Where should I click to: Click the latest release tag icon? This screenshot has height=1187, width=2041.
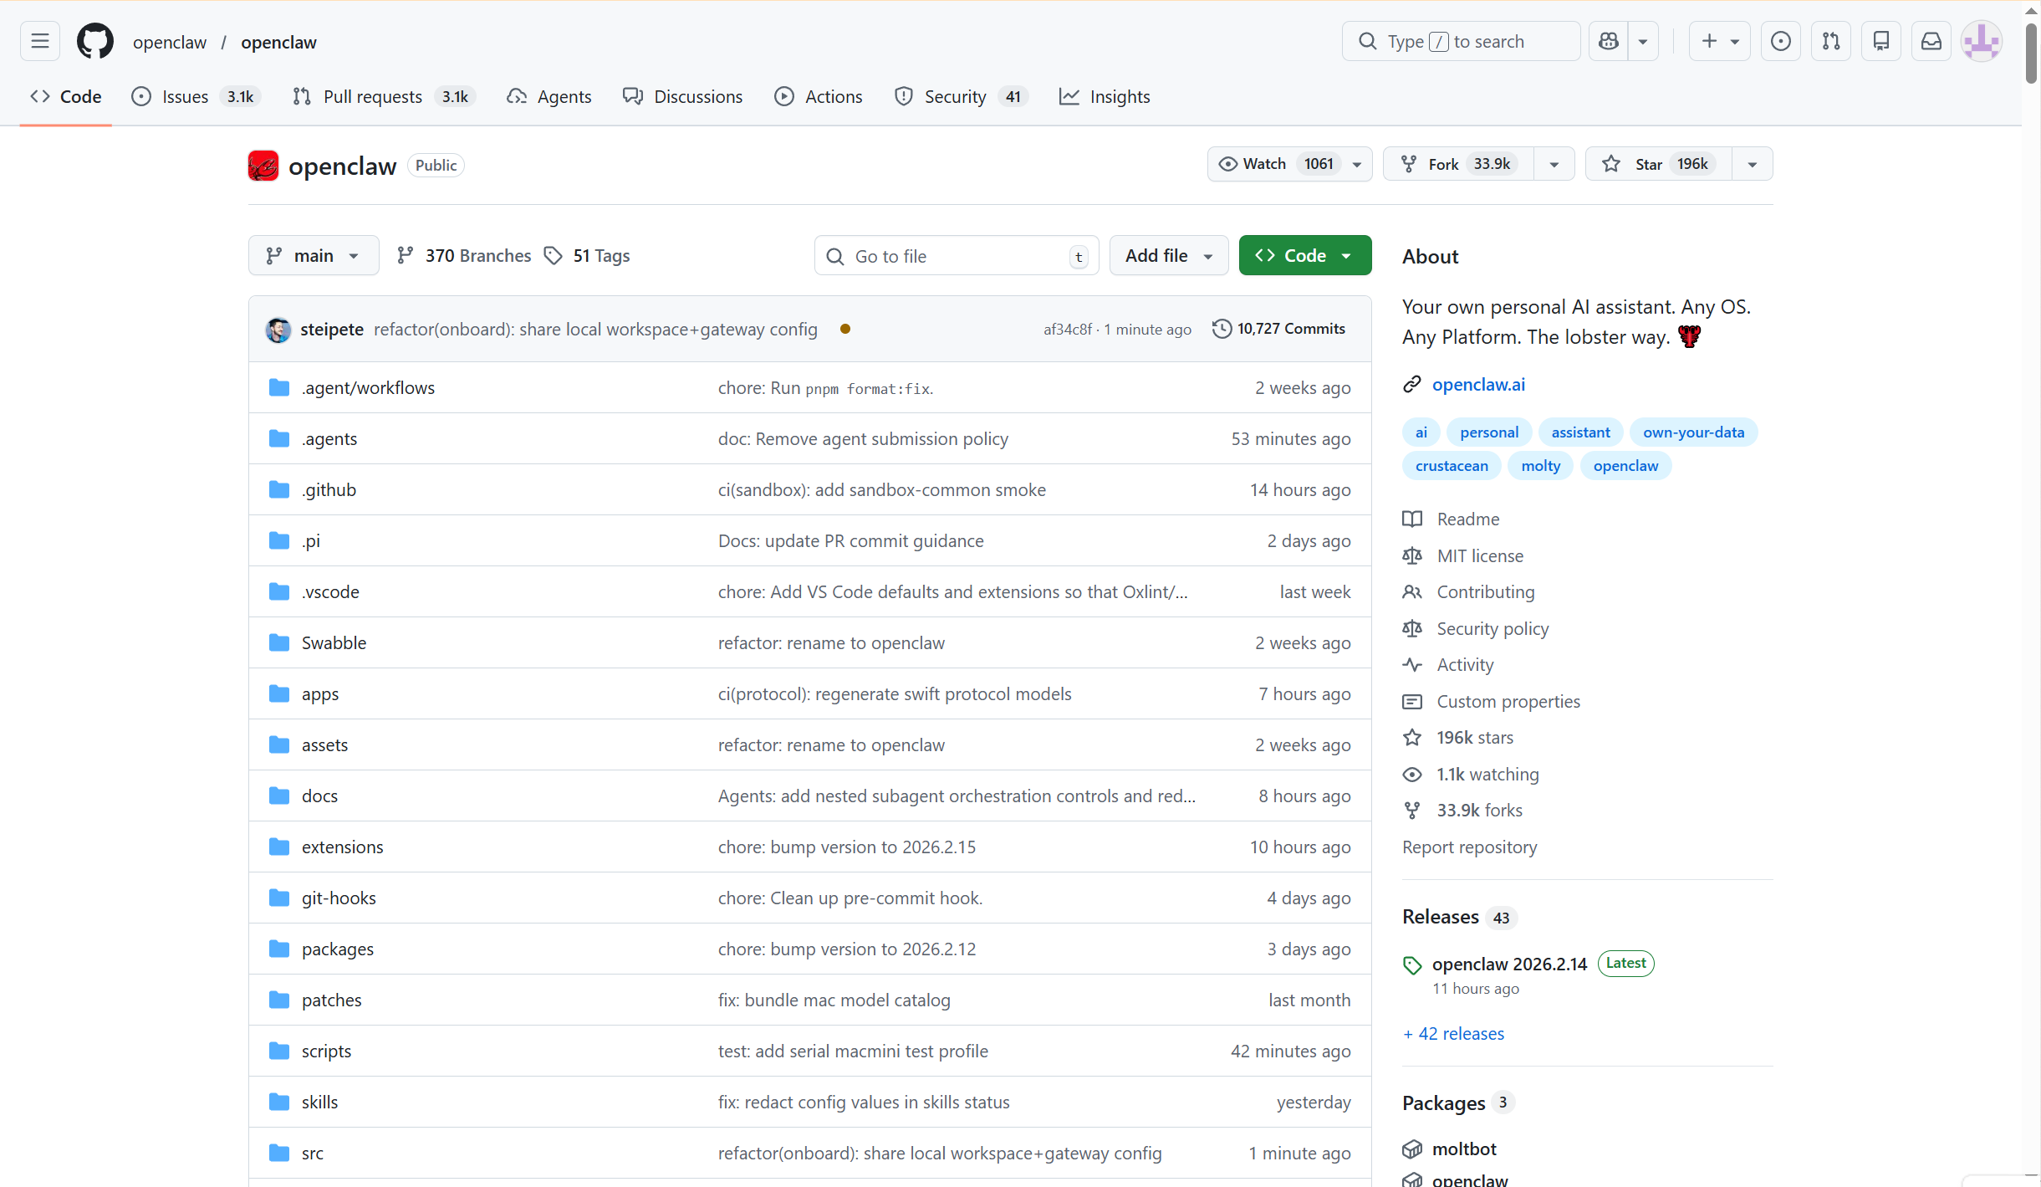tap(1412, 964)
